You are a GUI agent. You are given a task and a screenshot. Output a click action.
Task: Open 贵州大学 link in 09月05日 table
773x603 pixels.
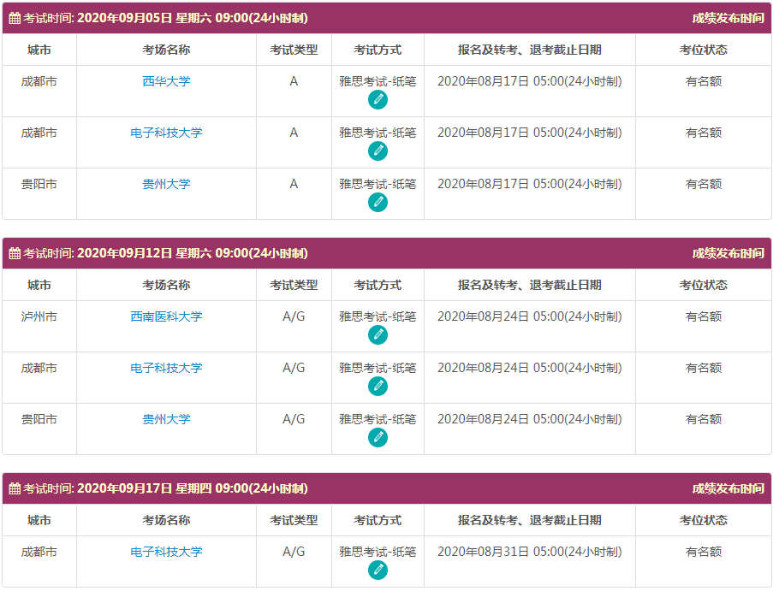[x=166, y=184]
